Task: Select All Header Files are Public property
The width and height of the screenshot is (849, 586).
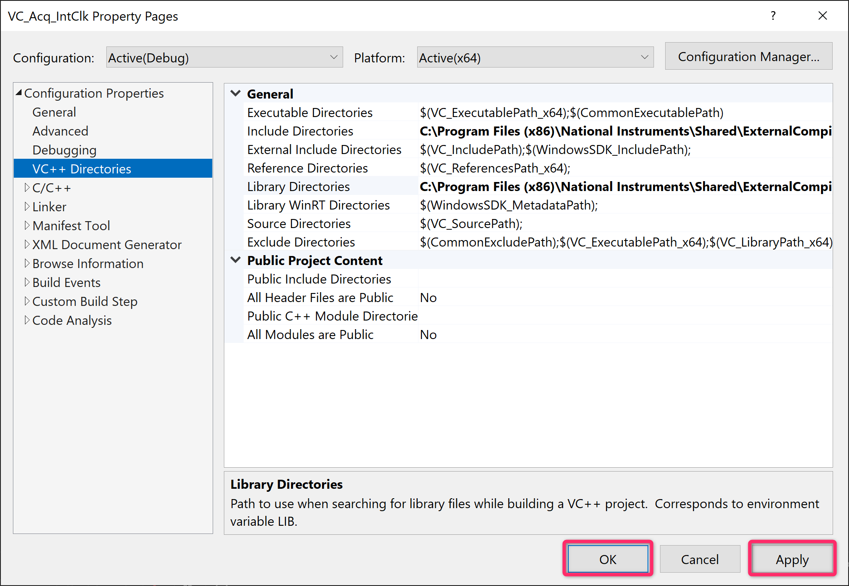Action: click(x=320, y=298)
